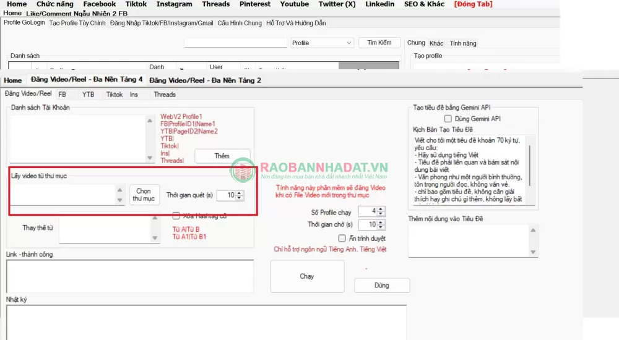The image size is (619, 340).
Task: Click the Link - thành công text box
Action: point(129,276)
